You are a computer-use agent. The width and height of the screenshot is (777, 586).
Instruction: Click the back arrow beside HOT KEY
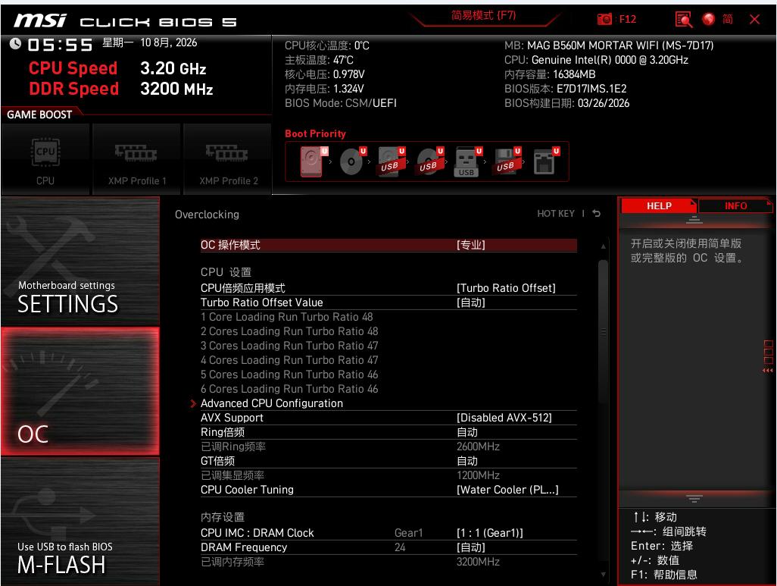597,213
